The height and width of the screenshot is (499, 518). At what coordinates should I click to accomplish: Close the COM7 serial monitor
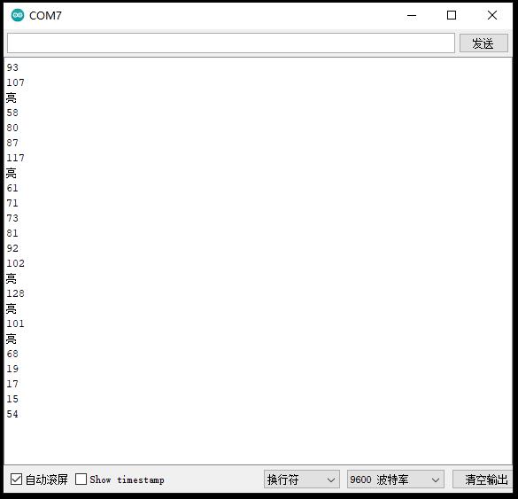pyautogui.click(x=492, y=15)
